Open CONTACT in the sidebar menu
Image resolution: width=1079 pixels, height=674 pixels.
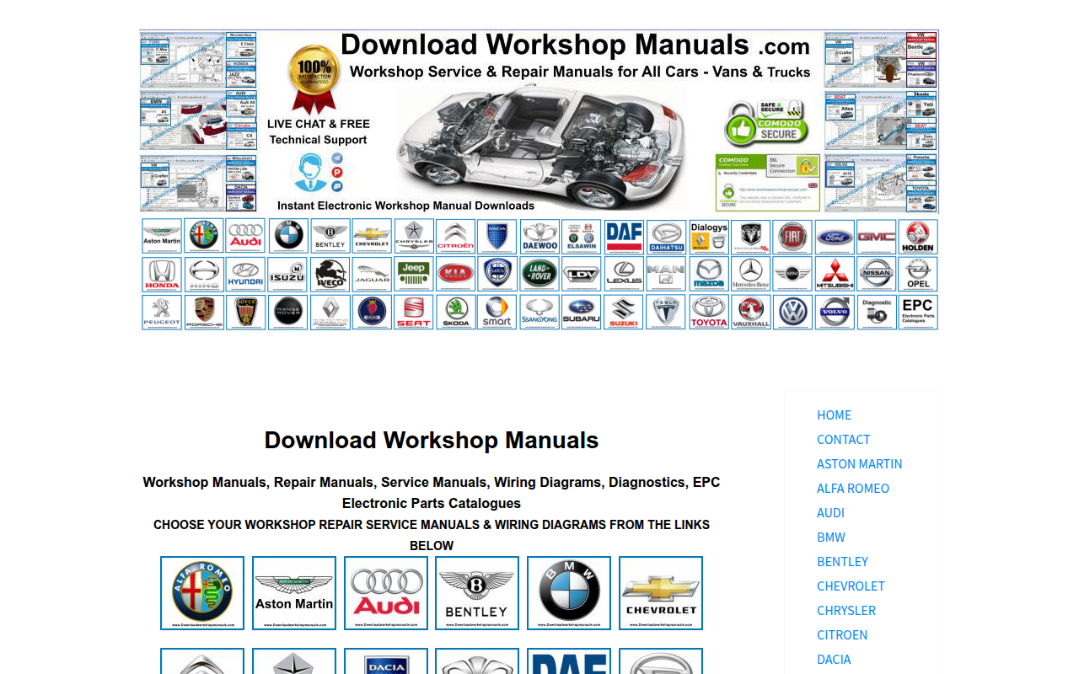point(843,439)
